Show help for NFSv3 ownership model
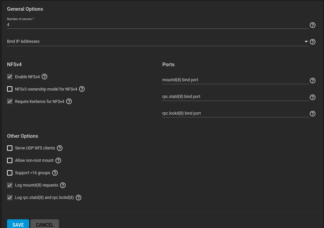Screen dimensions: 324x228 coord(82,89)
